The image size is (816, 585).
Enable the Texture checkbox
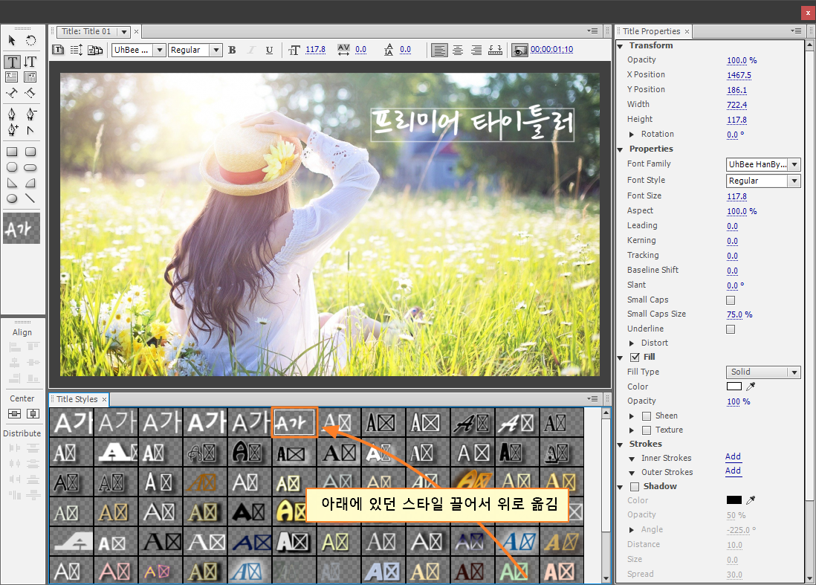coord(647,430)
